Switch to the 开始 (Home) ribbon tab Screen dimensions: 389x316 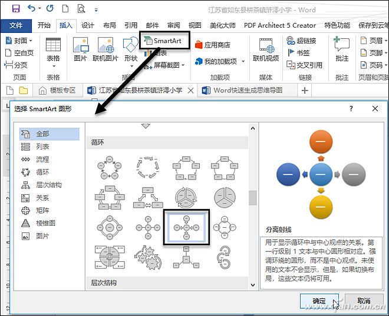pos(44,25)
